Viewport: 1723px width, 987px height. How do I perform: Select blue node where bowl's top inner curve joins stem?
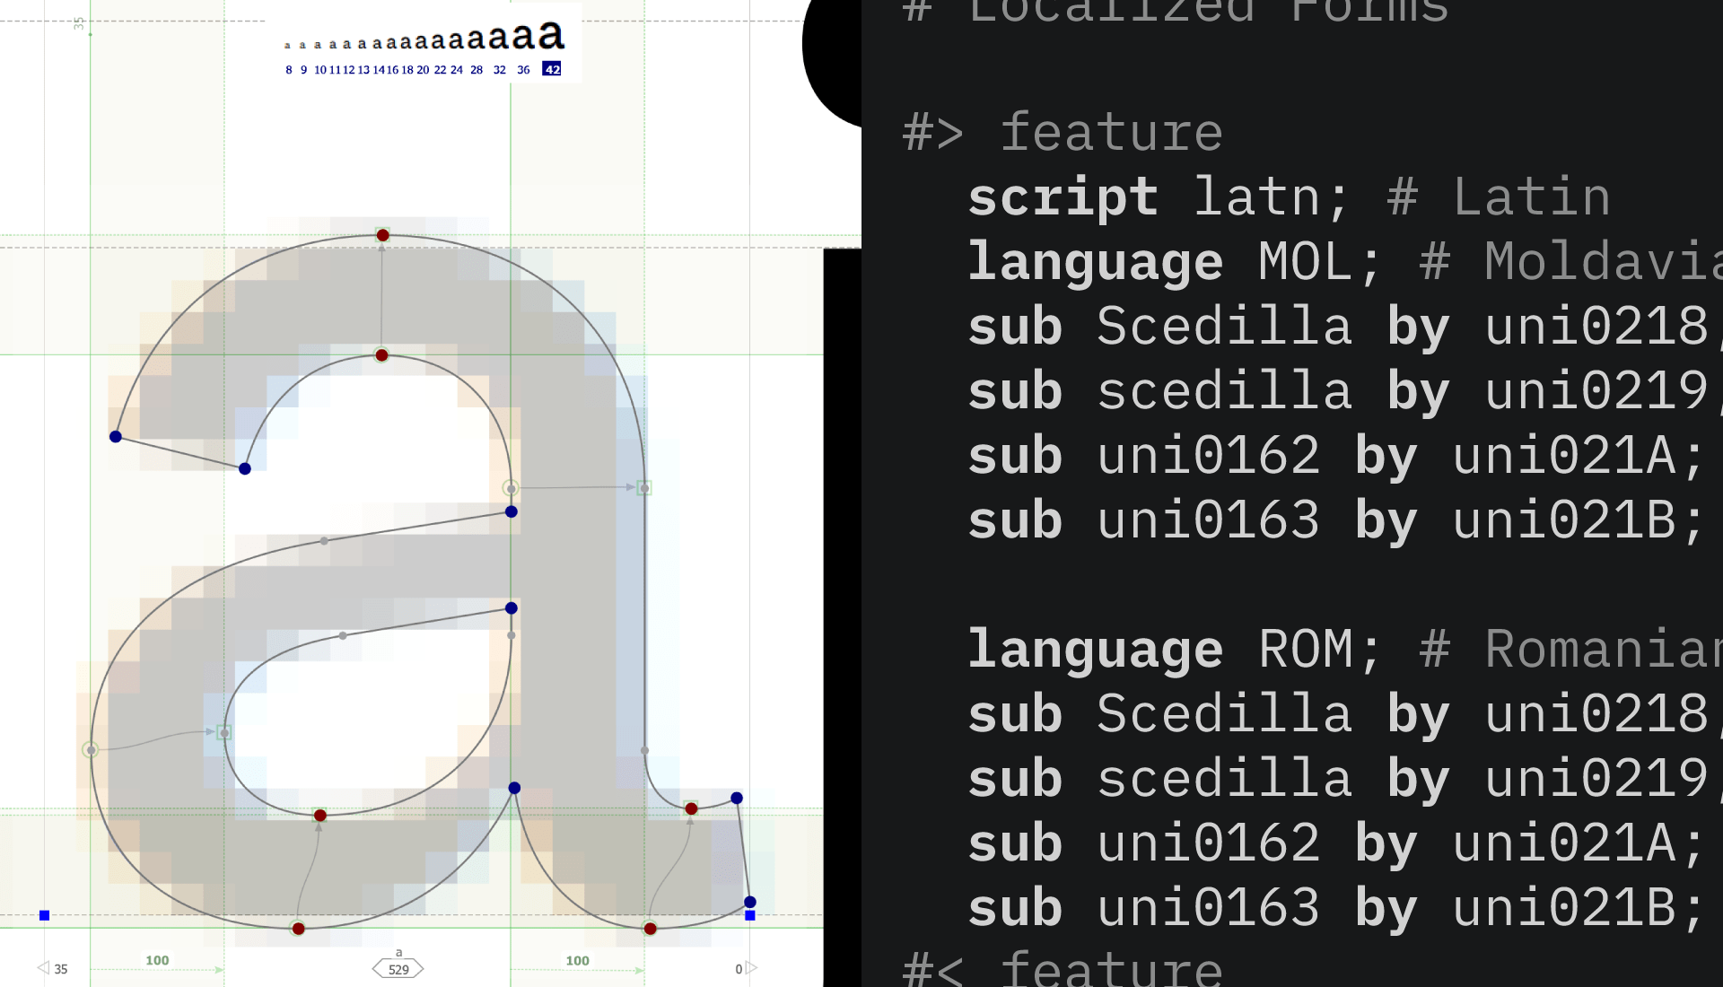[512, 608]
